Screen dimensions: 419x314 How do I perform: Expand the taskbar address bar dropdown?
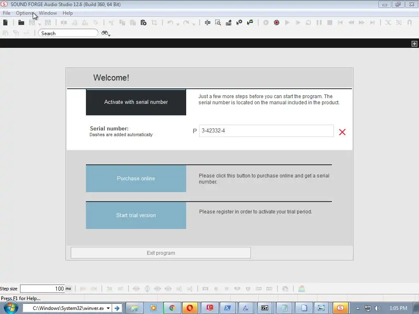pos(108,308)
